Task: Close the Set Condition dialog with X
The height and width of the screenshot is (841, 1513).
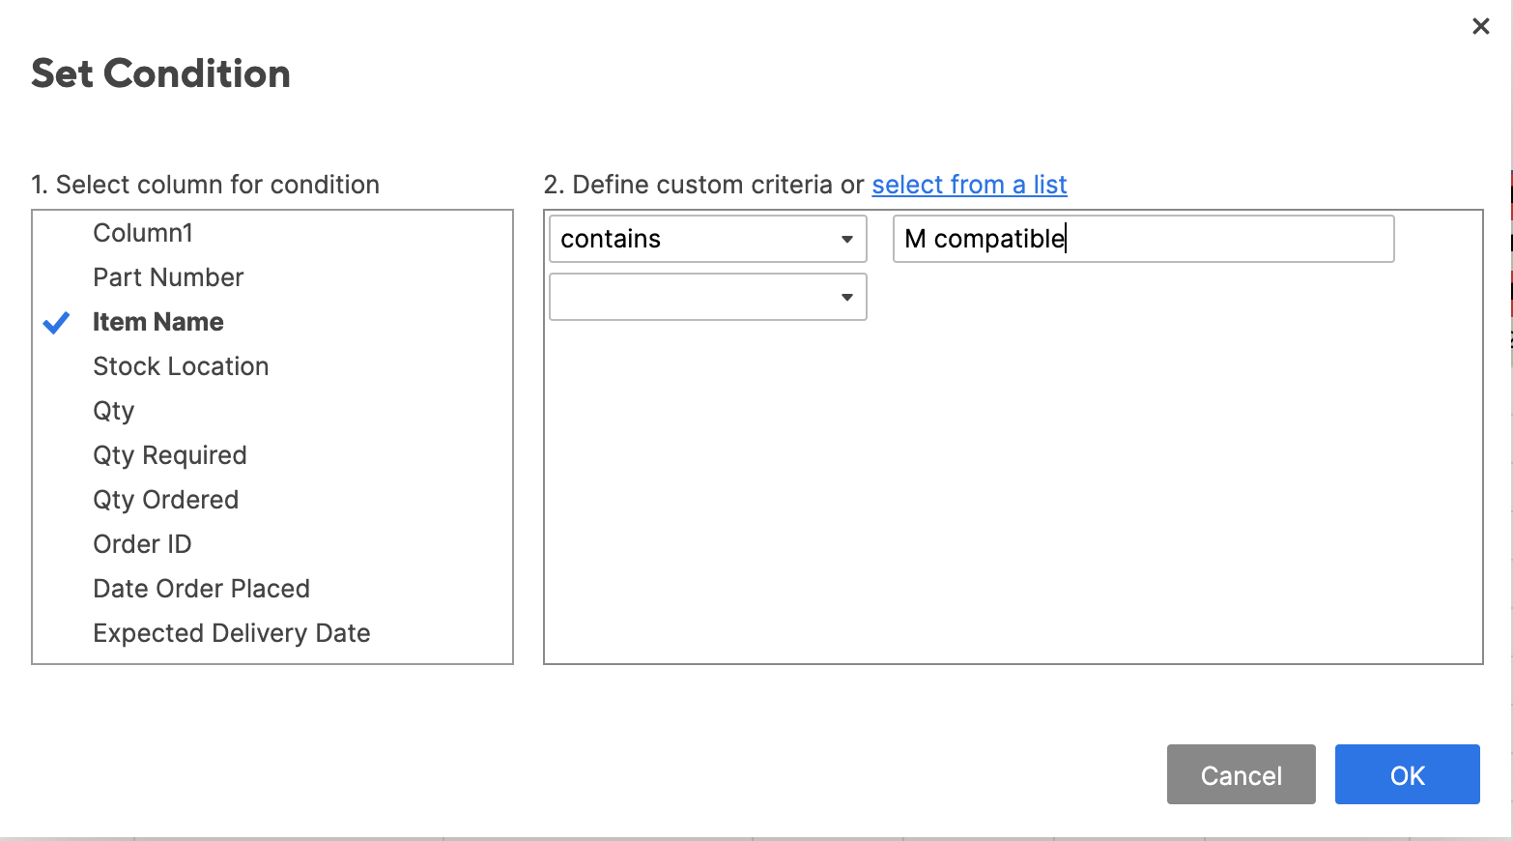Action: [1480, 27]
